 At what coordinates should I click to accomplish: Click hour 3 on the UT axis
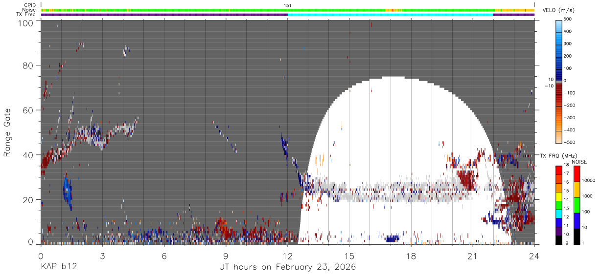point(102,256)
